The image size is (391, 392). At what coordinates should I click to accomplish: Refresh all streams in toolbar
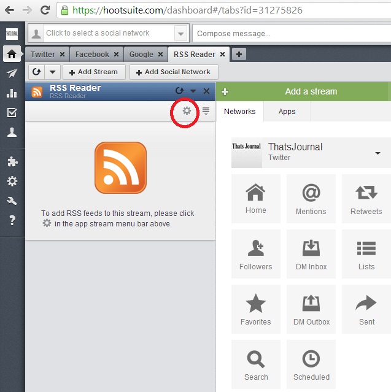pos(37,72)
